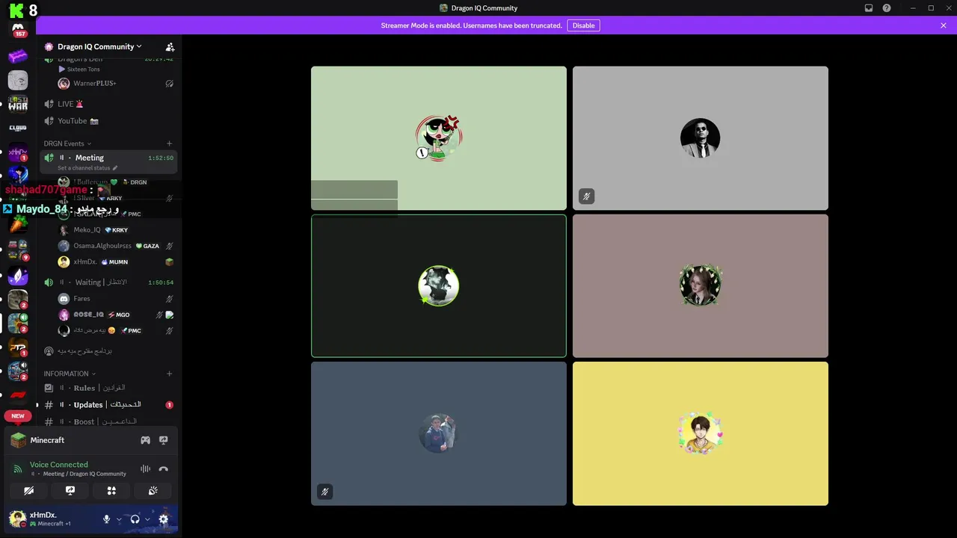
Task: Select the yellow background video tile
Action: tap(701, 433)
